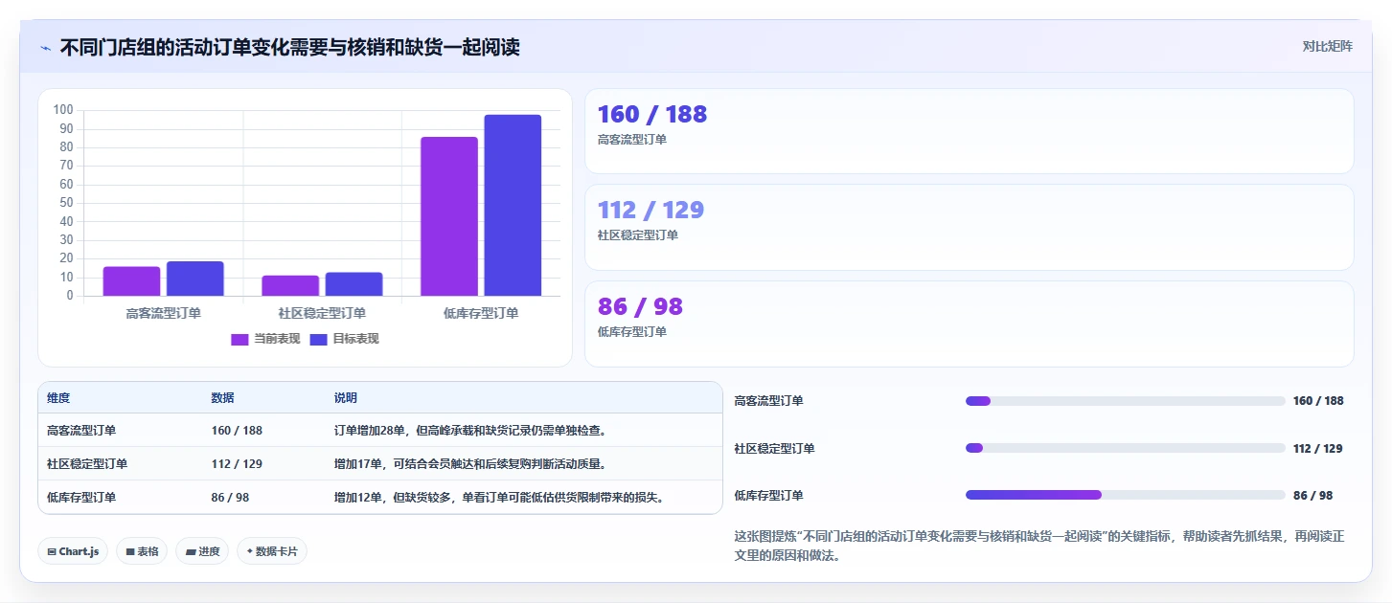Click the 86 / 98 data card value
This screenshot has width=1392, height=603.
640,306
